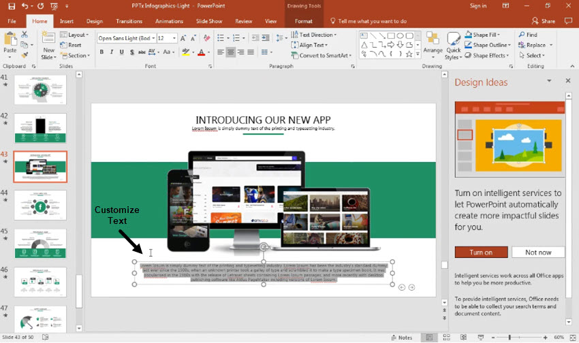Insert rectangle shape from gallery

coord(391,36)
